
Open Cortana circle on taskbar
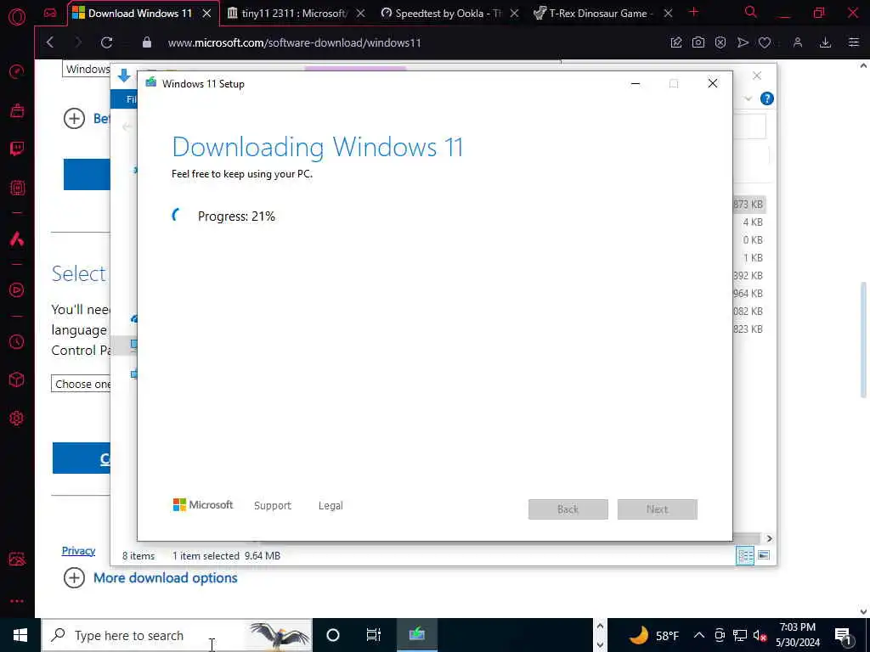(333, 635)
